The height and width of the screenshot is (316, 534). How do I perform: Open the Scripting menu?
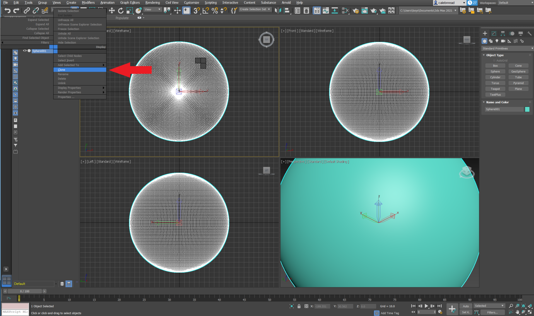[211, 3]
